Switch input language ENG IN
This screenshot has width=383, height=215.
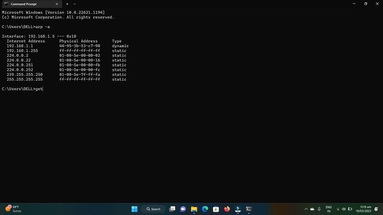pos(329,209)
